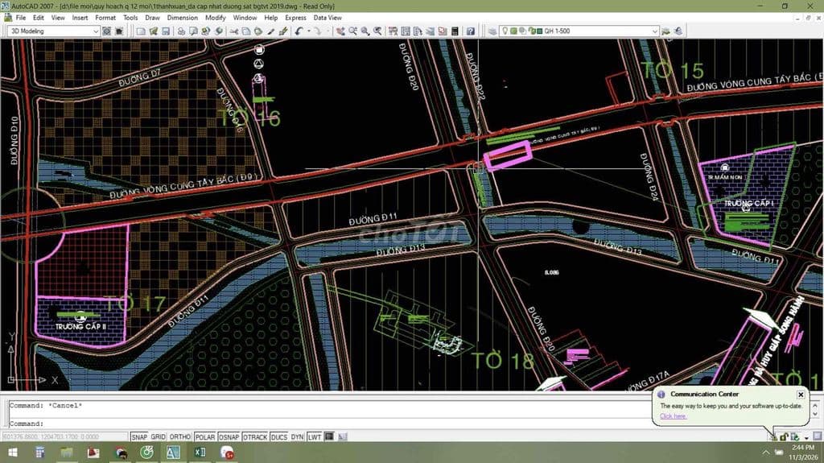Toggle lock icon of layer QH 1-500
This screenshot has height=463, width=824.
coord(531,31)
